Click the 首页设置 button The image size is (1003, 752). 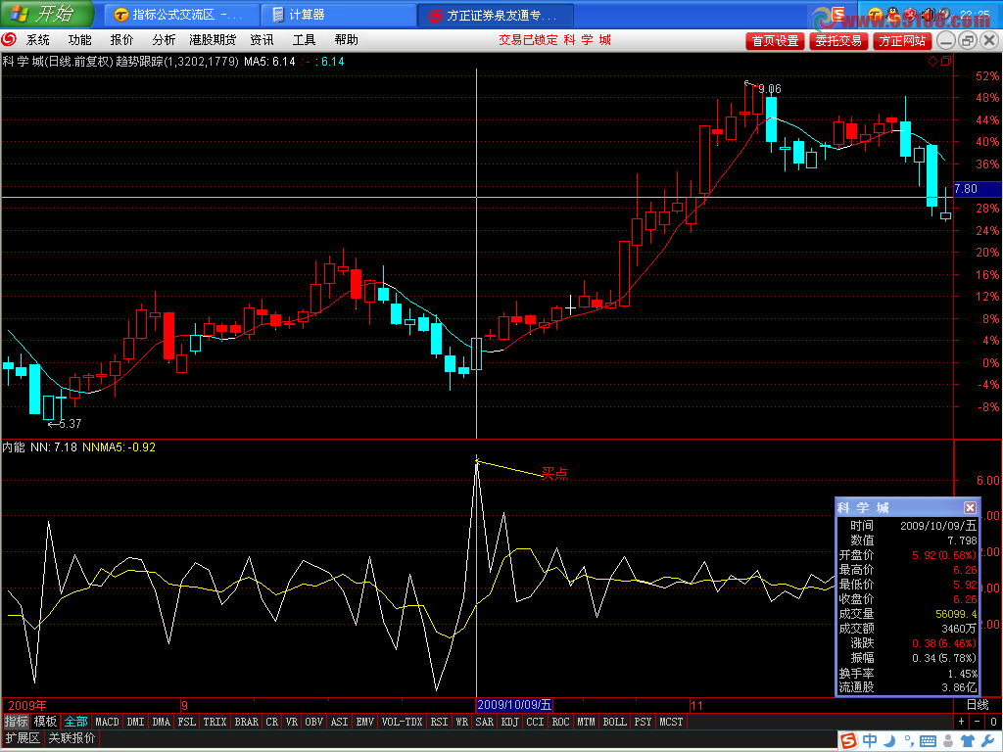(775, 41)
